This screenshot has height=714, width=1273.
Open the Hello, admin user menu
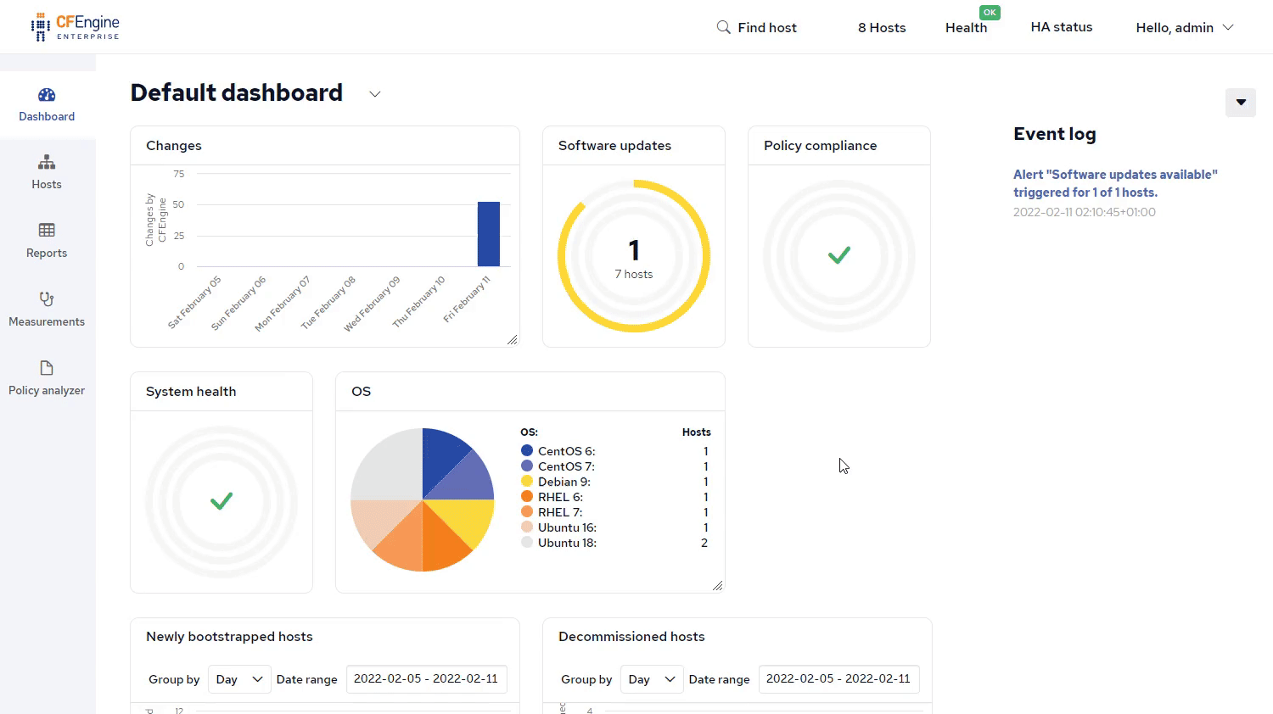click(x=1184, y=28)
